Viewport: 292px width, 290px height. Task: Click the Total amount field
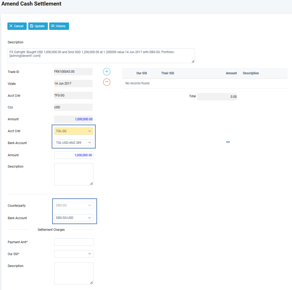pyautogui.click(x=217, y=97)
